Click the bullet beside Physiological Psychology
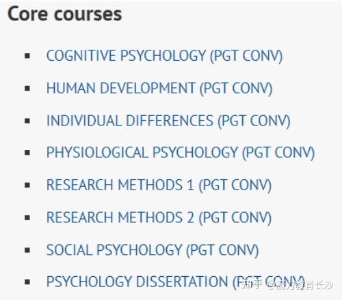342x300 pixels. pos(27,153)
